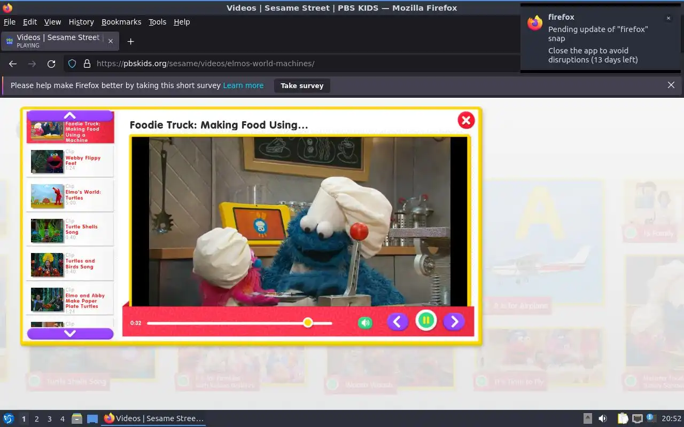Open the Edit menu
Viewport: 684px width, 427px height.
click(x=30, y=22)
